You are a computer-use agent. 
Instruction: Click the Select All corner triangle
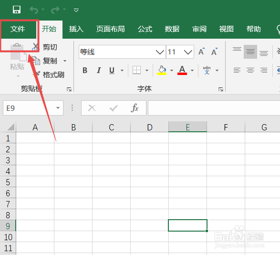10,127
